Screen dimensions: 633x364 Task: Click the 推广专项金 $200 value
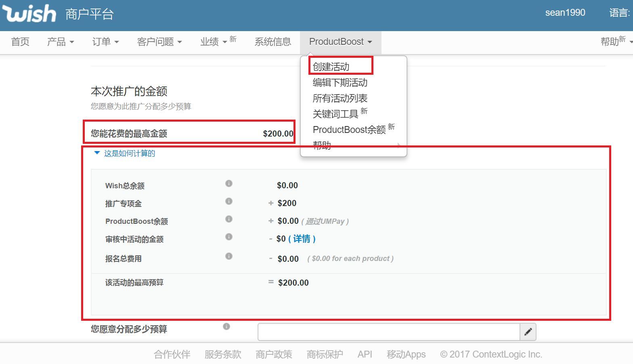287,203
